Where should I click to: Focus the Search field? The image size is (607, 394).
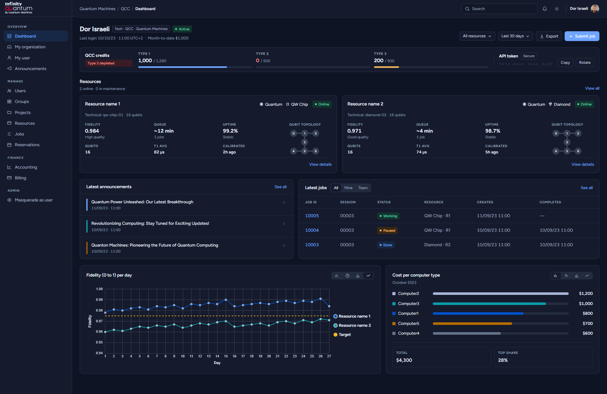pyautogui.click(x=499, y=9)
